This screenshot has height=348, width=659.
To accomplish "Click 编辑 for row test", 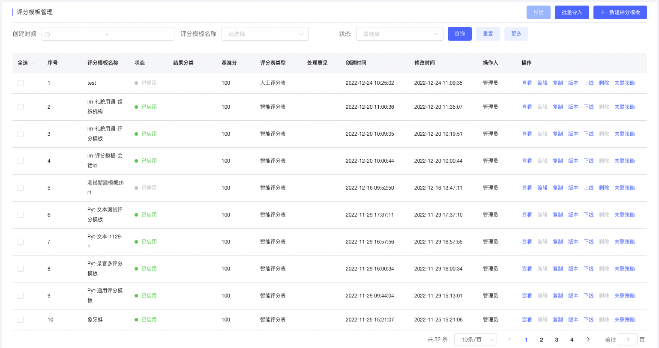I will 542,83.
